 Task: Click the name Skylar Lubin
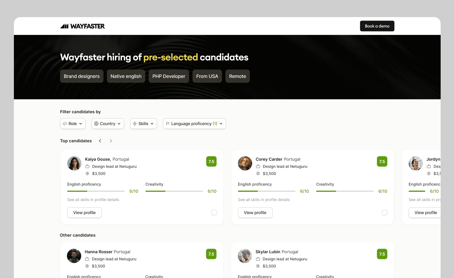(268, 252)
